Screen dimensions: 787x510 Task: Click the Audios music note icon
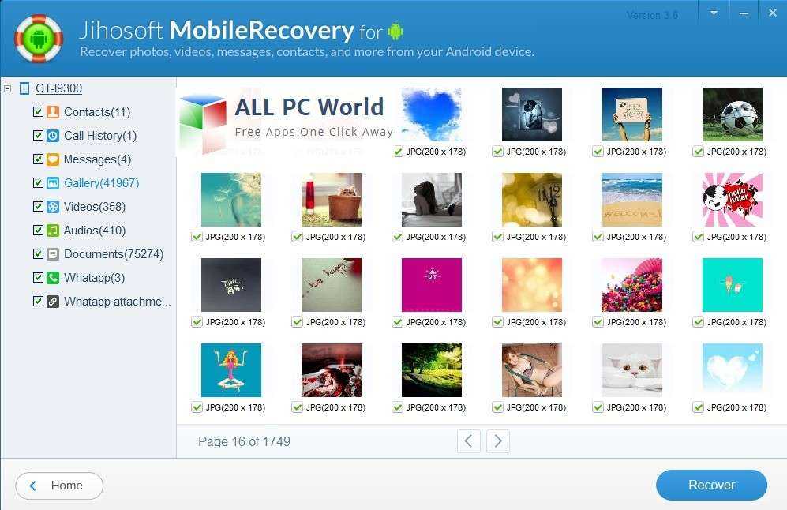click(53, 231)
